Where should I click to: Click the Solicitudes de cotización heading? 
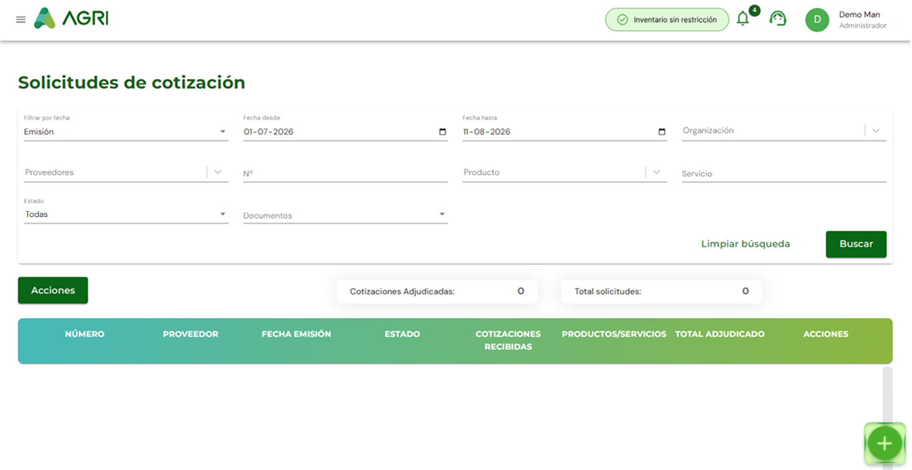pyautogui.click(x=131, y=83)
